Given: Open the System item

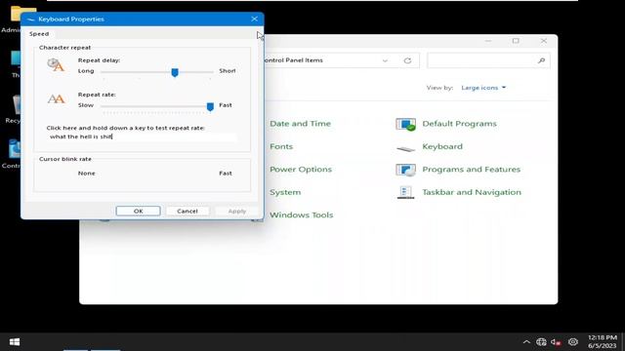Looking at the screenshot, I should click(285, 192).
